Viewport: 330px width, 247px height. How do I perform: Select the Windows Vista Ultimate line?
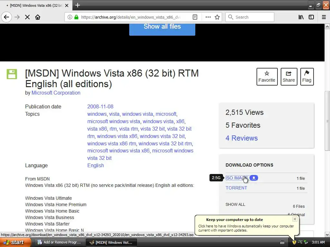click(x=48, y=198)
